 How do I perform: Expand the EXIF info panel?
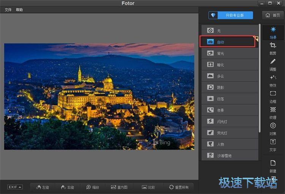pyautogui.click(x=15, y=187)
